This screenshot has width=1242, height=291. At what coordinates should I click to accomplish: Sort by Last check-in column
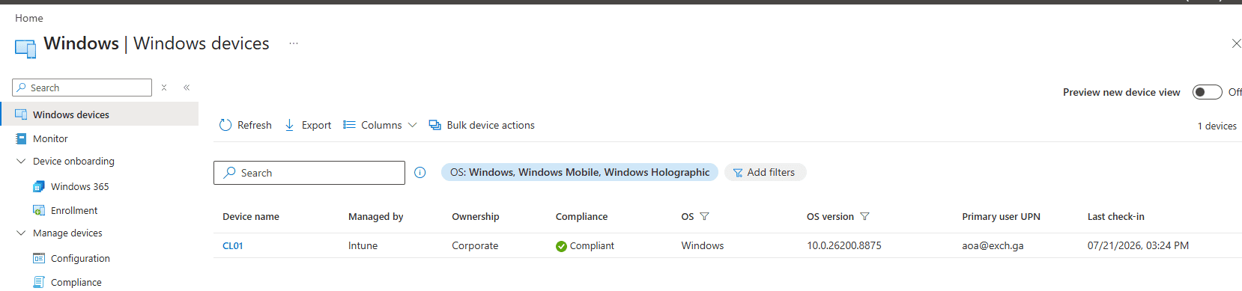coord(1116,216)
